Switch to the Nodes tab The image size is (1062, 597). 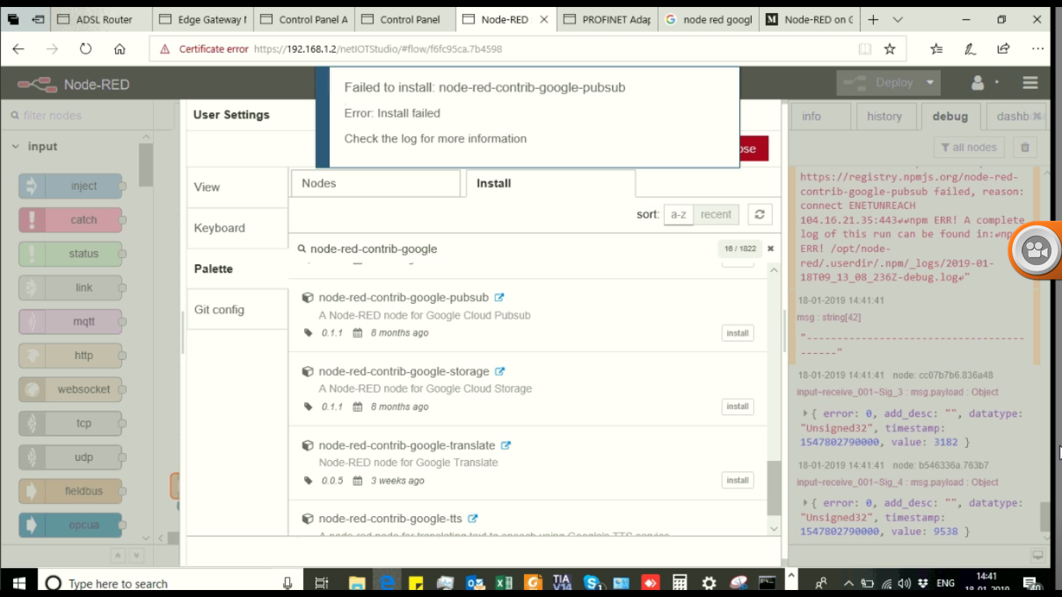coord(376,183)
